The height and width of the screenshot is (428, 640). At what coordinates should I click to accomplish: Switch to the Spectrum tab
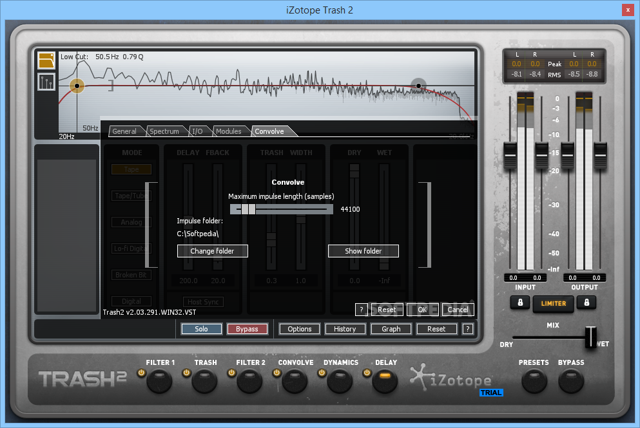(x=164, y=131)
